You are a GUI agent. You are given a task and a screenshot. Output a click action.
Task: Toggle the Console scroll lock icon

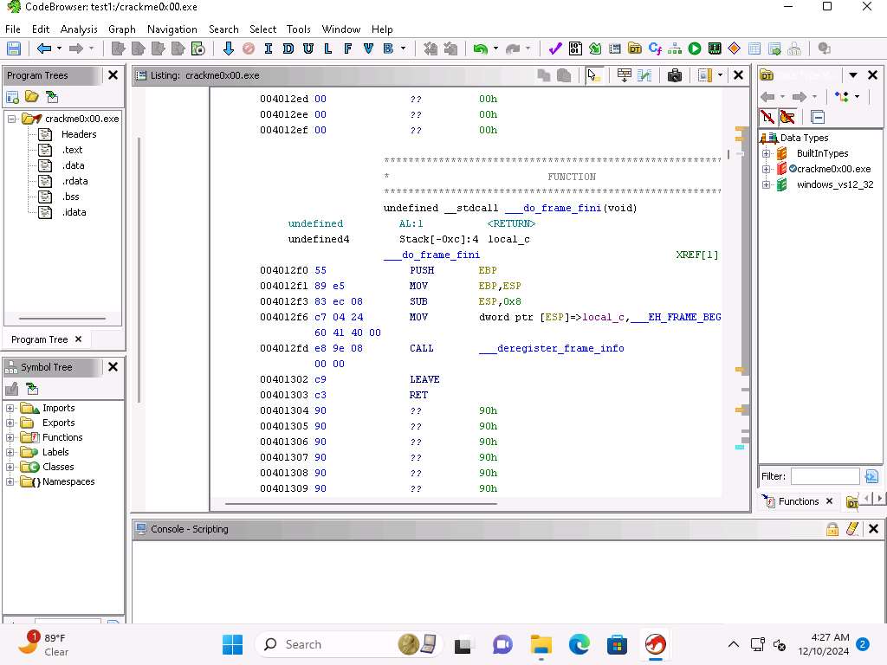pyautogui.click(x=832, y=529)
